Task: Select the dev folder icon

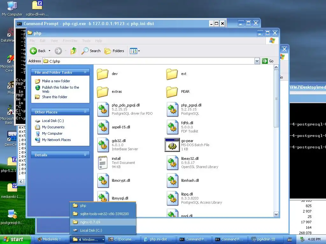Action: tap(103, 74)
